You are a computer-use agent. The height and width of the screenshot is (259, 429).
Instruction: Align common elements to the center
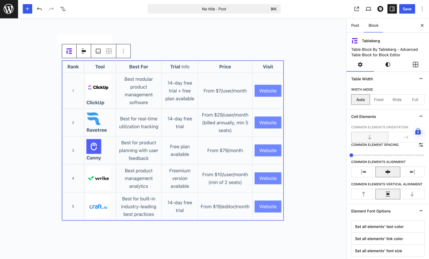[x=388, y=172]
